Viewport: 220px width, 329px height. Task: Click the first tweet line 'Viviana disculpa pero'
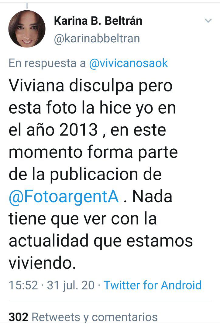(91, 86)
